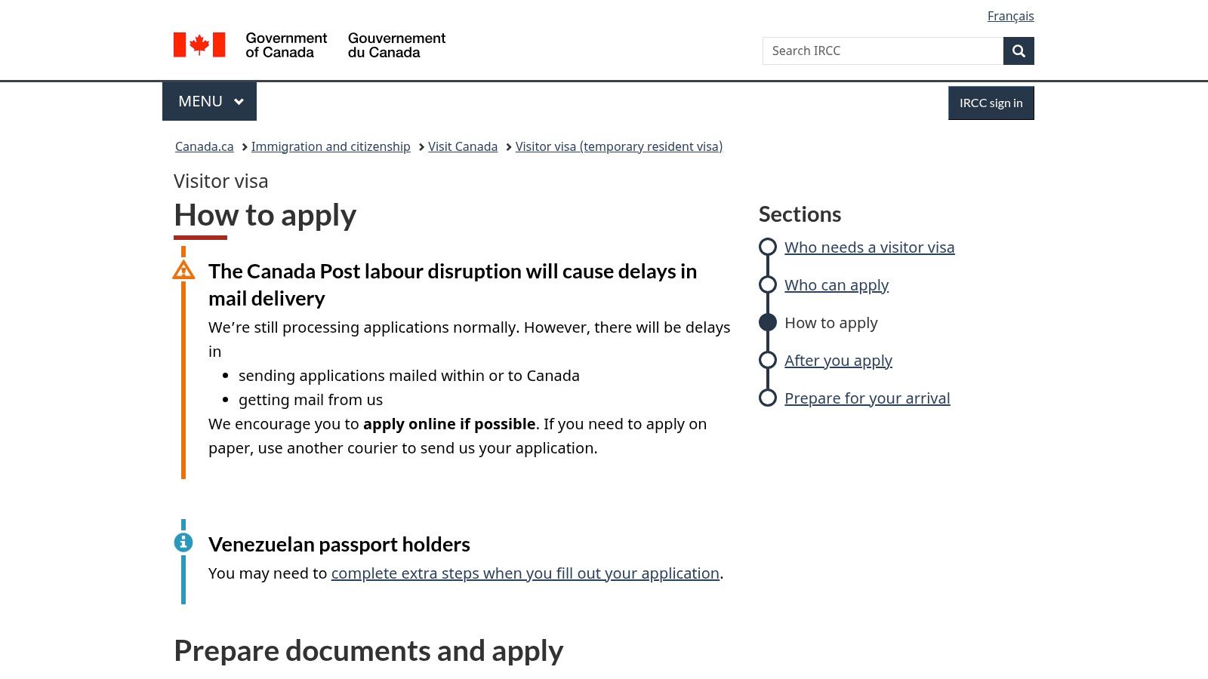Select the Who can apply section circle
Screen dimensions: 1208x679
[768, 284]
